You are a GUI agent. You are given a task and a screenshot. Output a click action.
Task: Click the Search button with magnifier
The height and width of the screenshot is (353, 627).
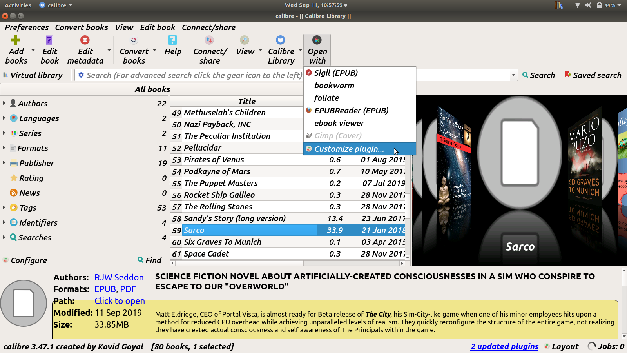click(539, 75)
